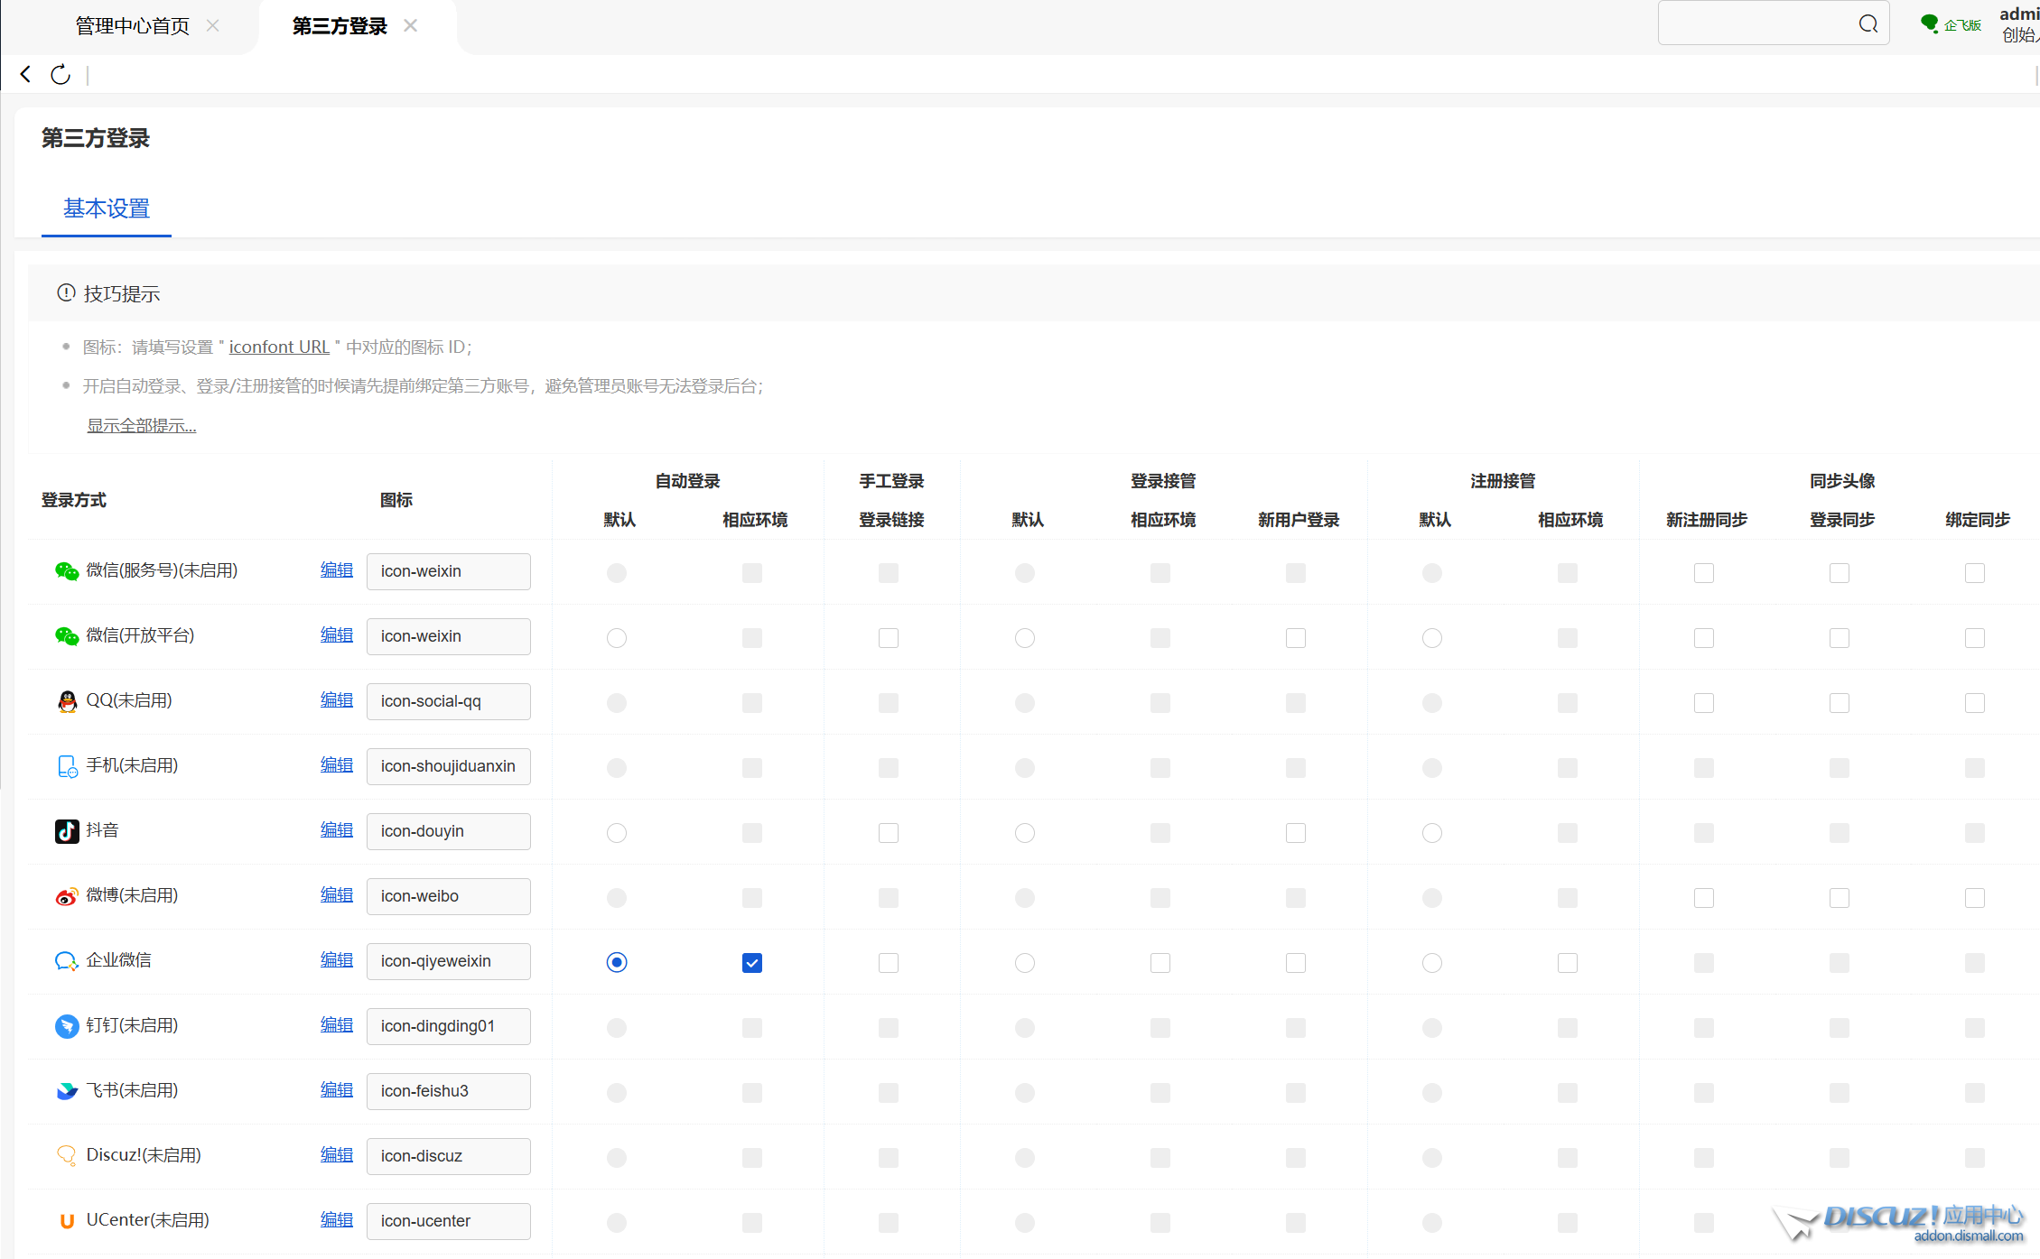Select default auto-login radio for 企业微信
Image resolution: width=2040 pixels, height=1259 pixels.
tap(617, 962)
